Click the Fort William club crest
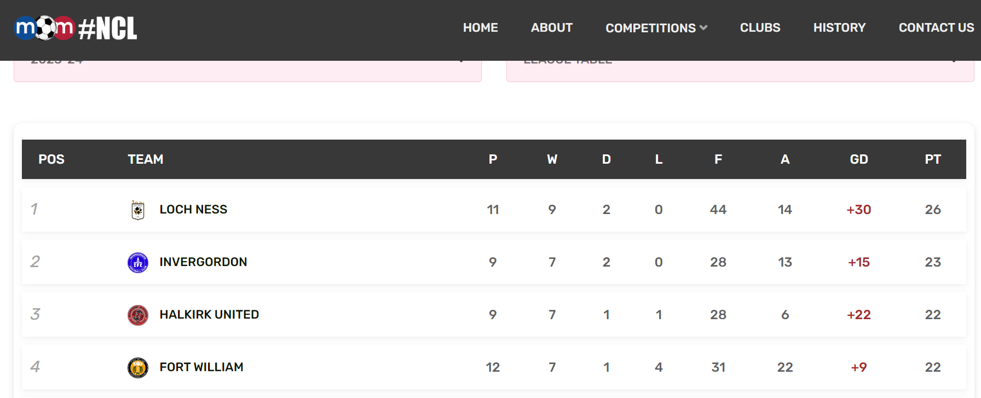This screenshot has width=981, height=398. pyautogui.click(x=138, y=367)
